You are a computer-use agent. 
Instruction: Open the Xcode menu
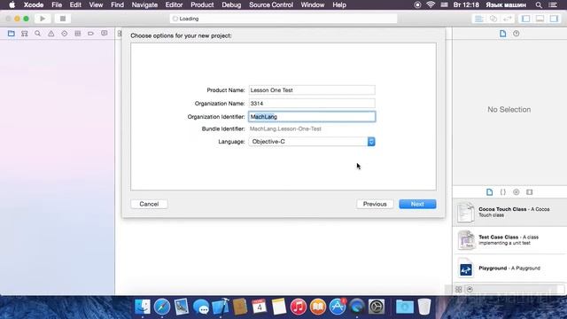pyautogui.click(x=34, y=5)
